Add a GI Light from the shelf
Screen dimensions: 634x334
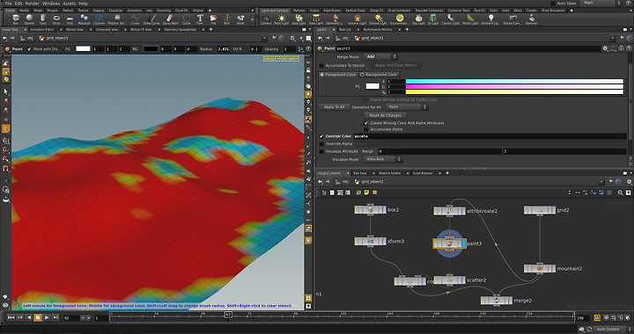433,19
